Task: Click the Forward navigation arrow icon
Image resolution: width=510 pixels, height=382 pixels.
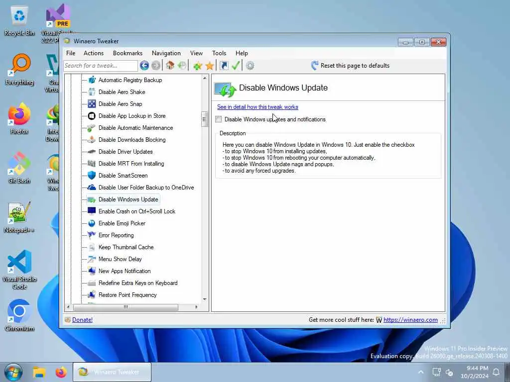Action: tap(156, 66)
